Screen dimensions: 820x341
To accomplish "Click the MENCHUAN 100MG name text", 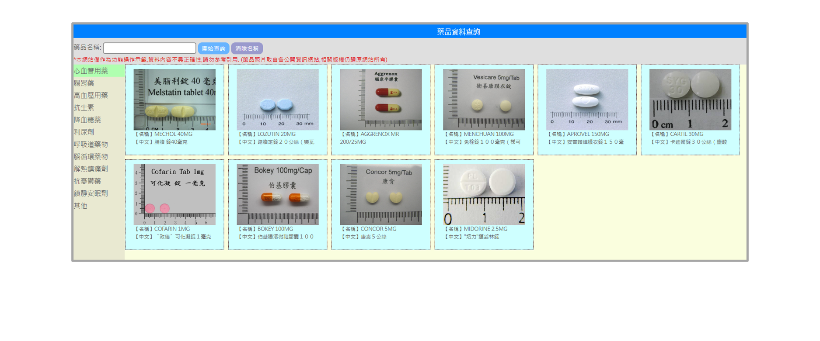I will tap(479, 134).
